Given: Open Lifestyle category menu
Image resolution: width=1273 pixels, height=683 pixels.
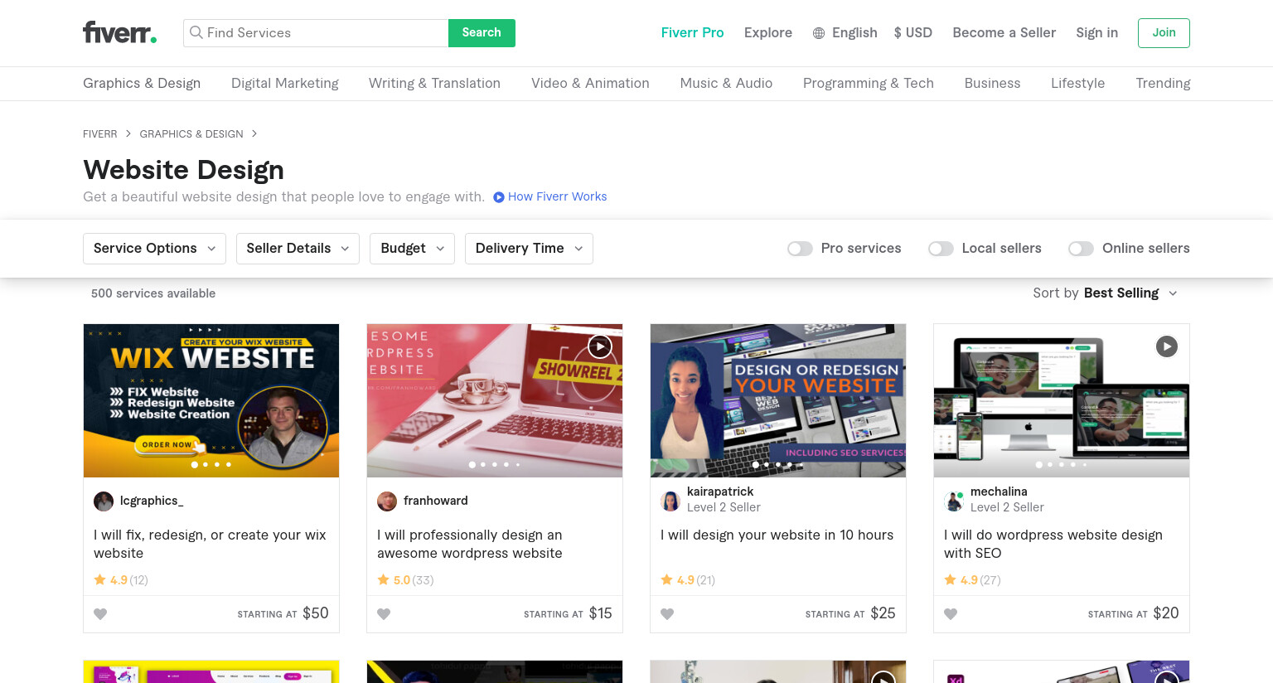Looking at the screenshot, I should [1077, 84].
